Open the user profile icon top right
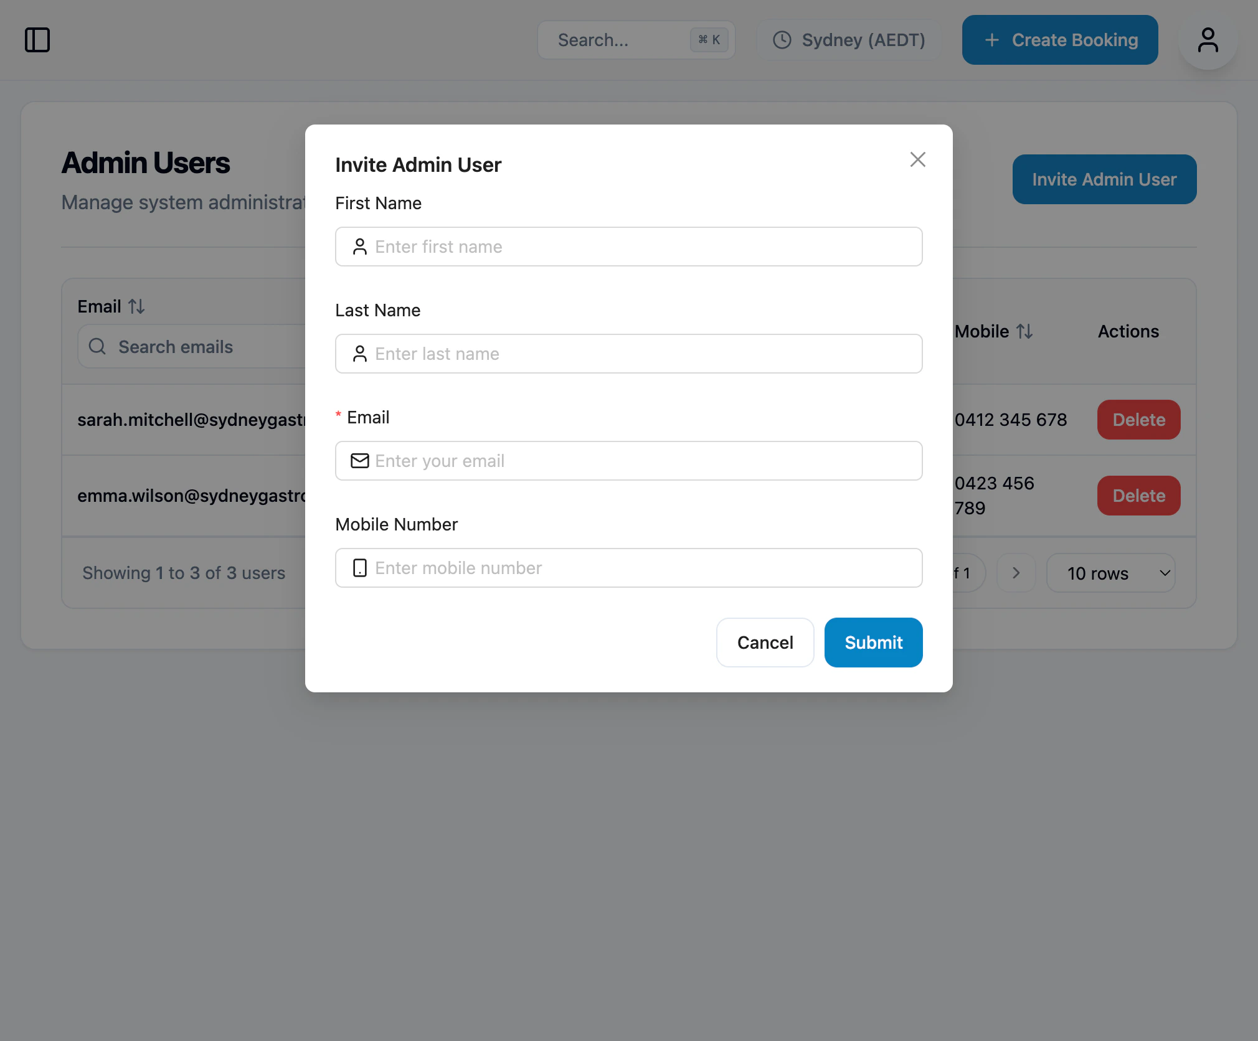This screenshot has width=1258, height=1041. [x=1207, y=40]
